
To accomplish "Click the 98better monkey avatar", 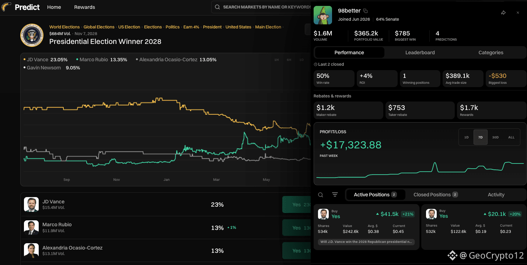I will [x=323, y=15].
